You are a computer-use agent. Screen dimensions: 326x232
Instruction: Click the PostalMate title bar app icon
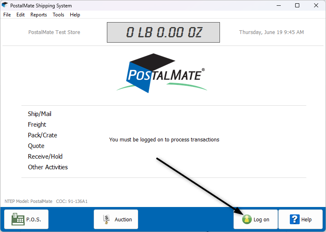5,5
